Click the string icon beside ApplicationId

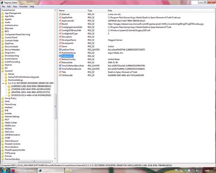coord(60,21)
